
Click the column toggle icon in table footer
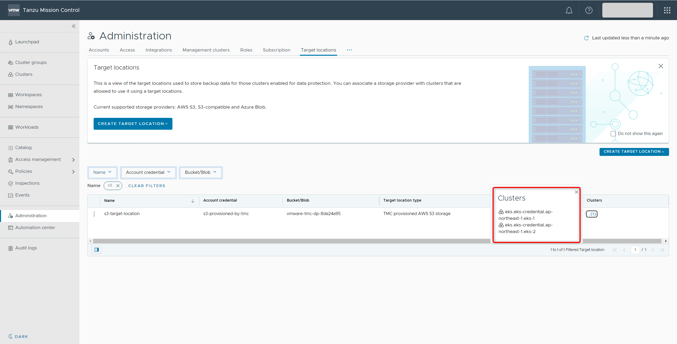tap(97, 250)
